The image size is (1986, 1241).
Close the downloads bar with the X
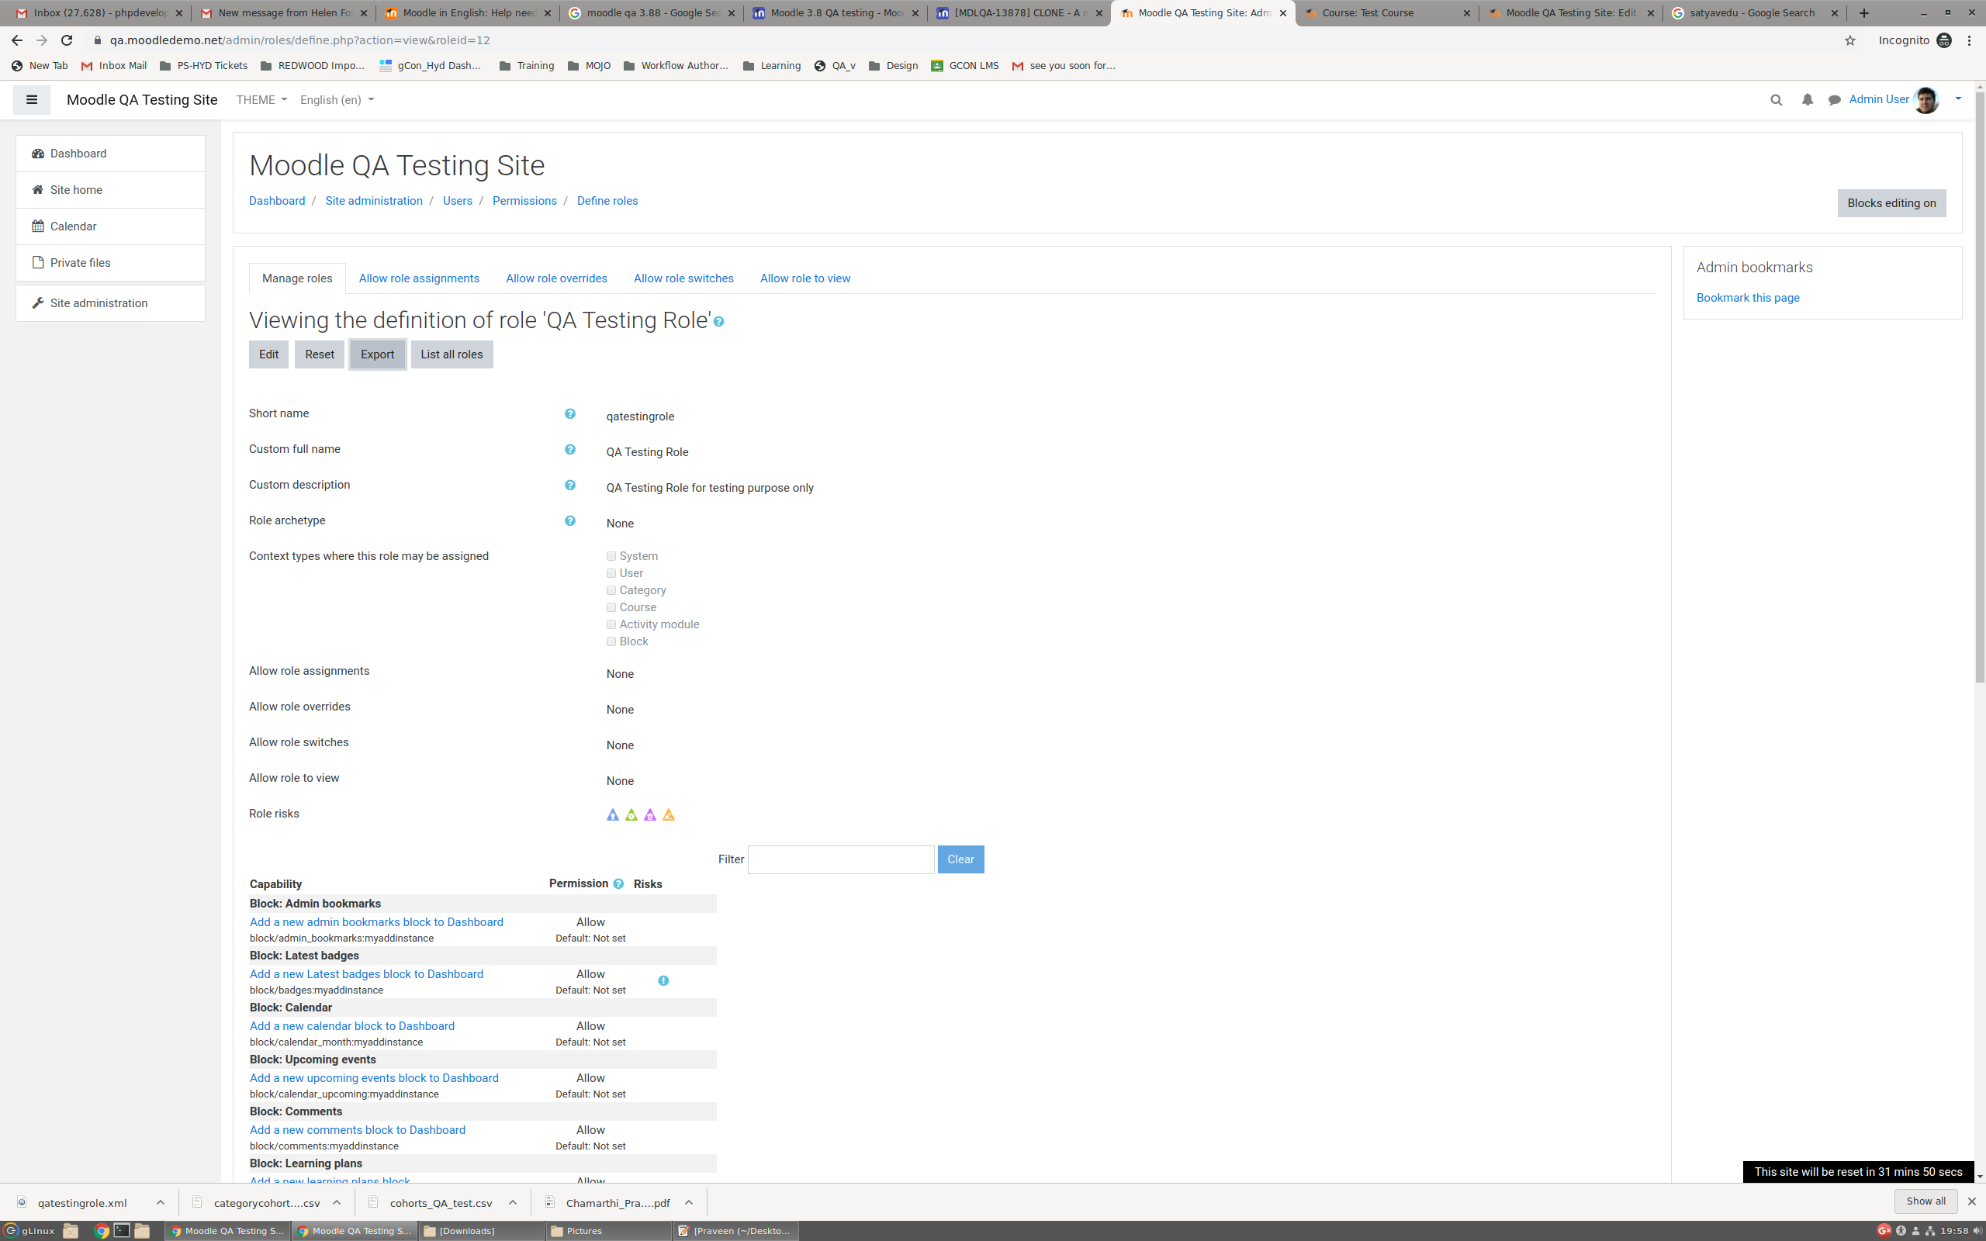click(1971, 1201)
